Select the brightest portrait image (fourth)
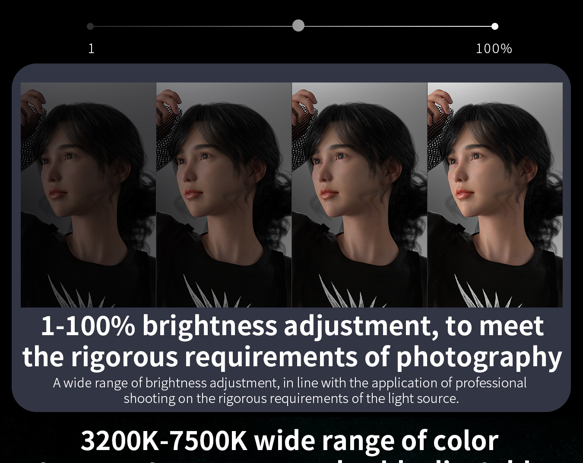This screenshot has width=583, height=463. tap(495, 195)
